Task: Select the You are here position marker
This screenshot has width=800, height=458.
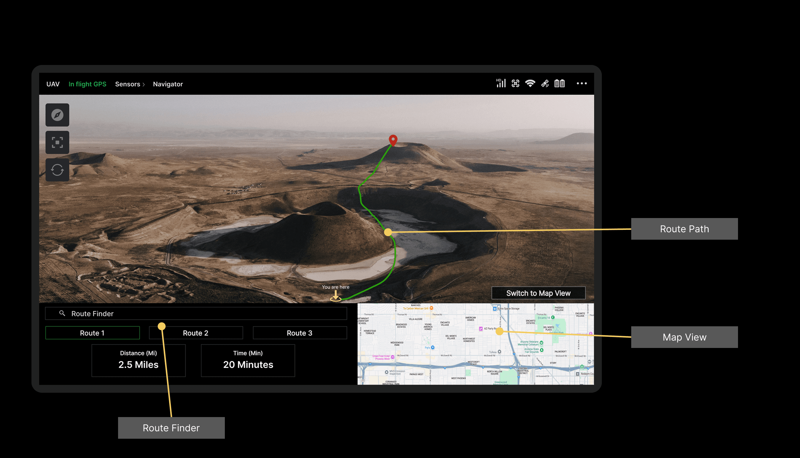Action: click(x=335, y=296)
